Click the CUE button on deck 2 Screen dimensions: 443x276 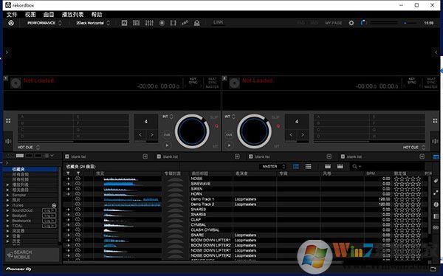[229, 135]
